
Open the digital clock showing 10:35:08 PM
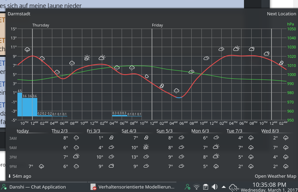(x=269, y=185)
